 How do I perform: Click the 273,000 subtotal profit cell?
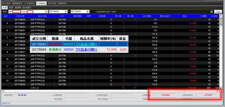[x=185, y=88]
